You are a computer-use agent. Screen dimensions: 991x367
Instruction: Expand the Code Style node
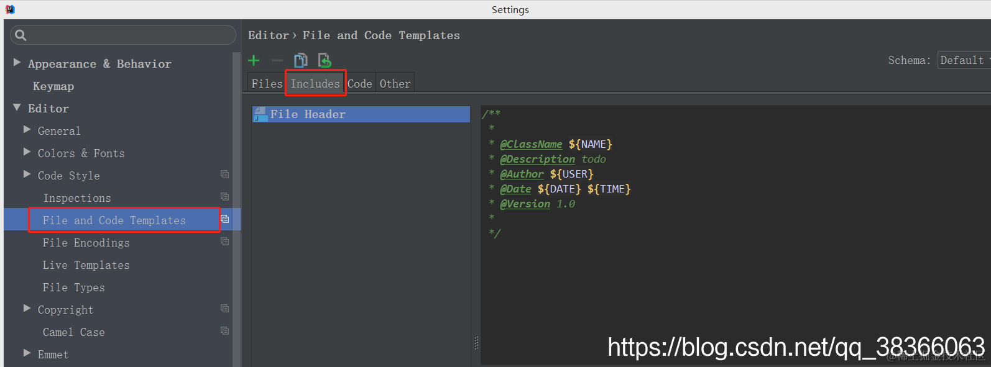pyautogui.click(x=27, y=174)
